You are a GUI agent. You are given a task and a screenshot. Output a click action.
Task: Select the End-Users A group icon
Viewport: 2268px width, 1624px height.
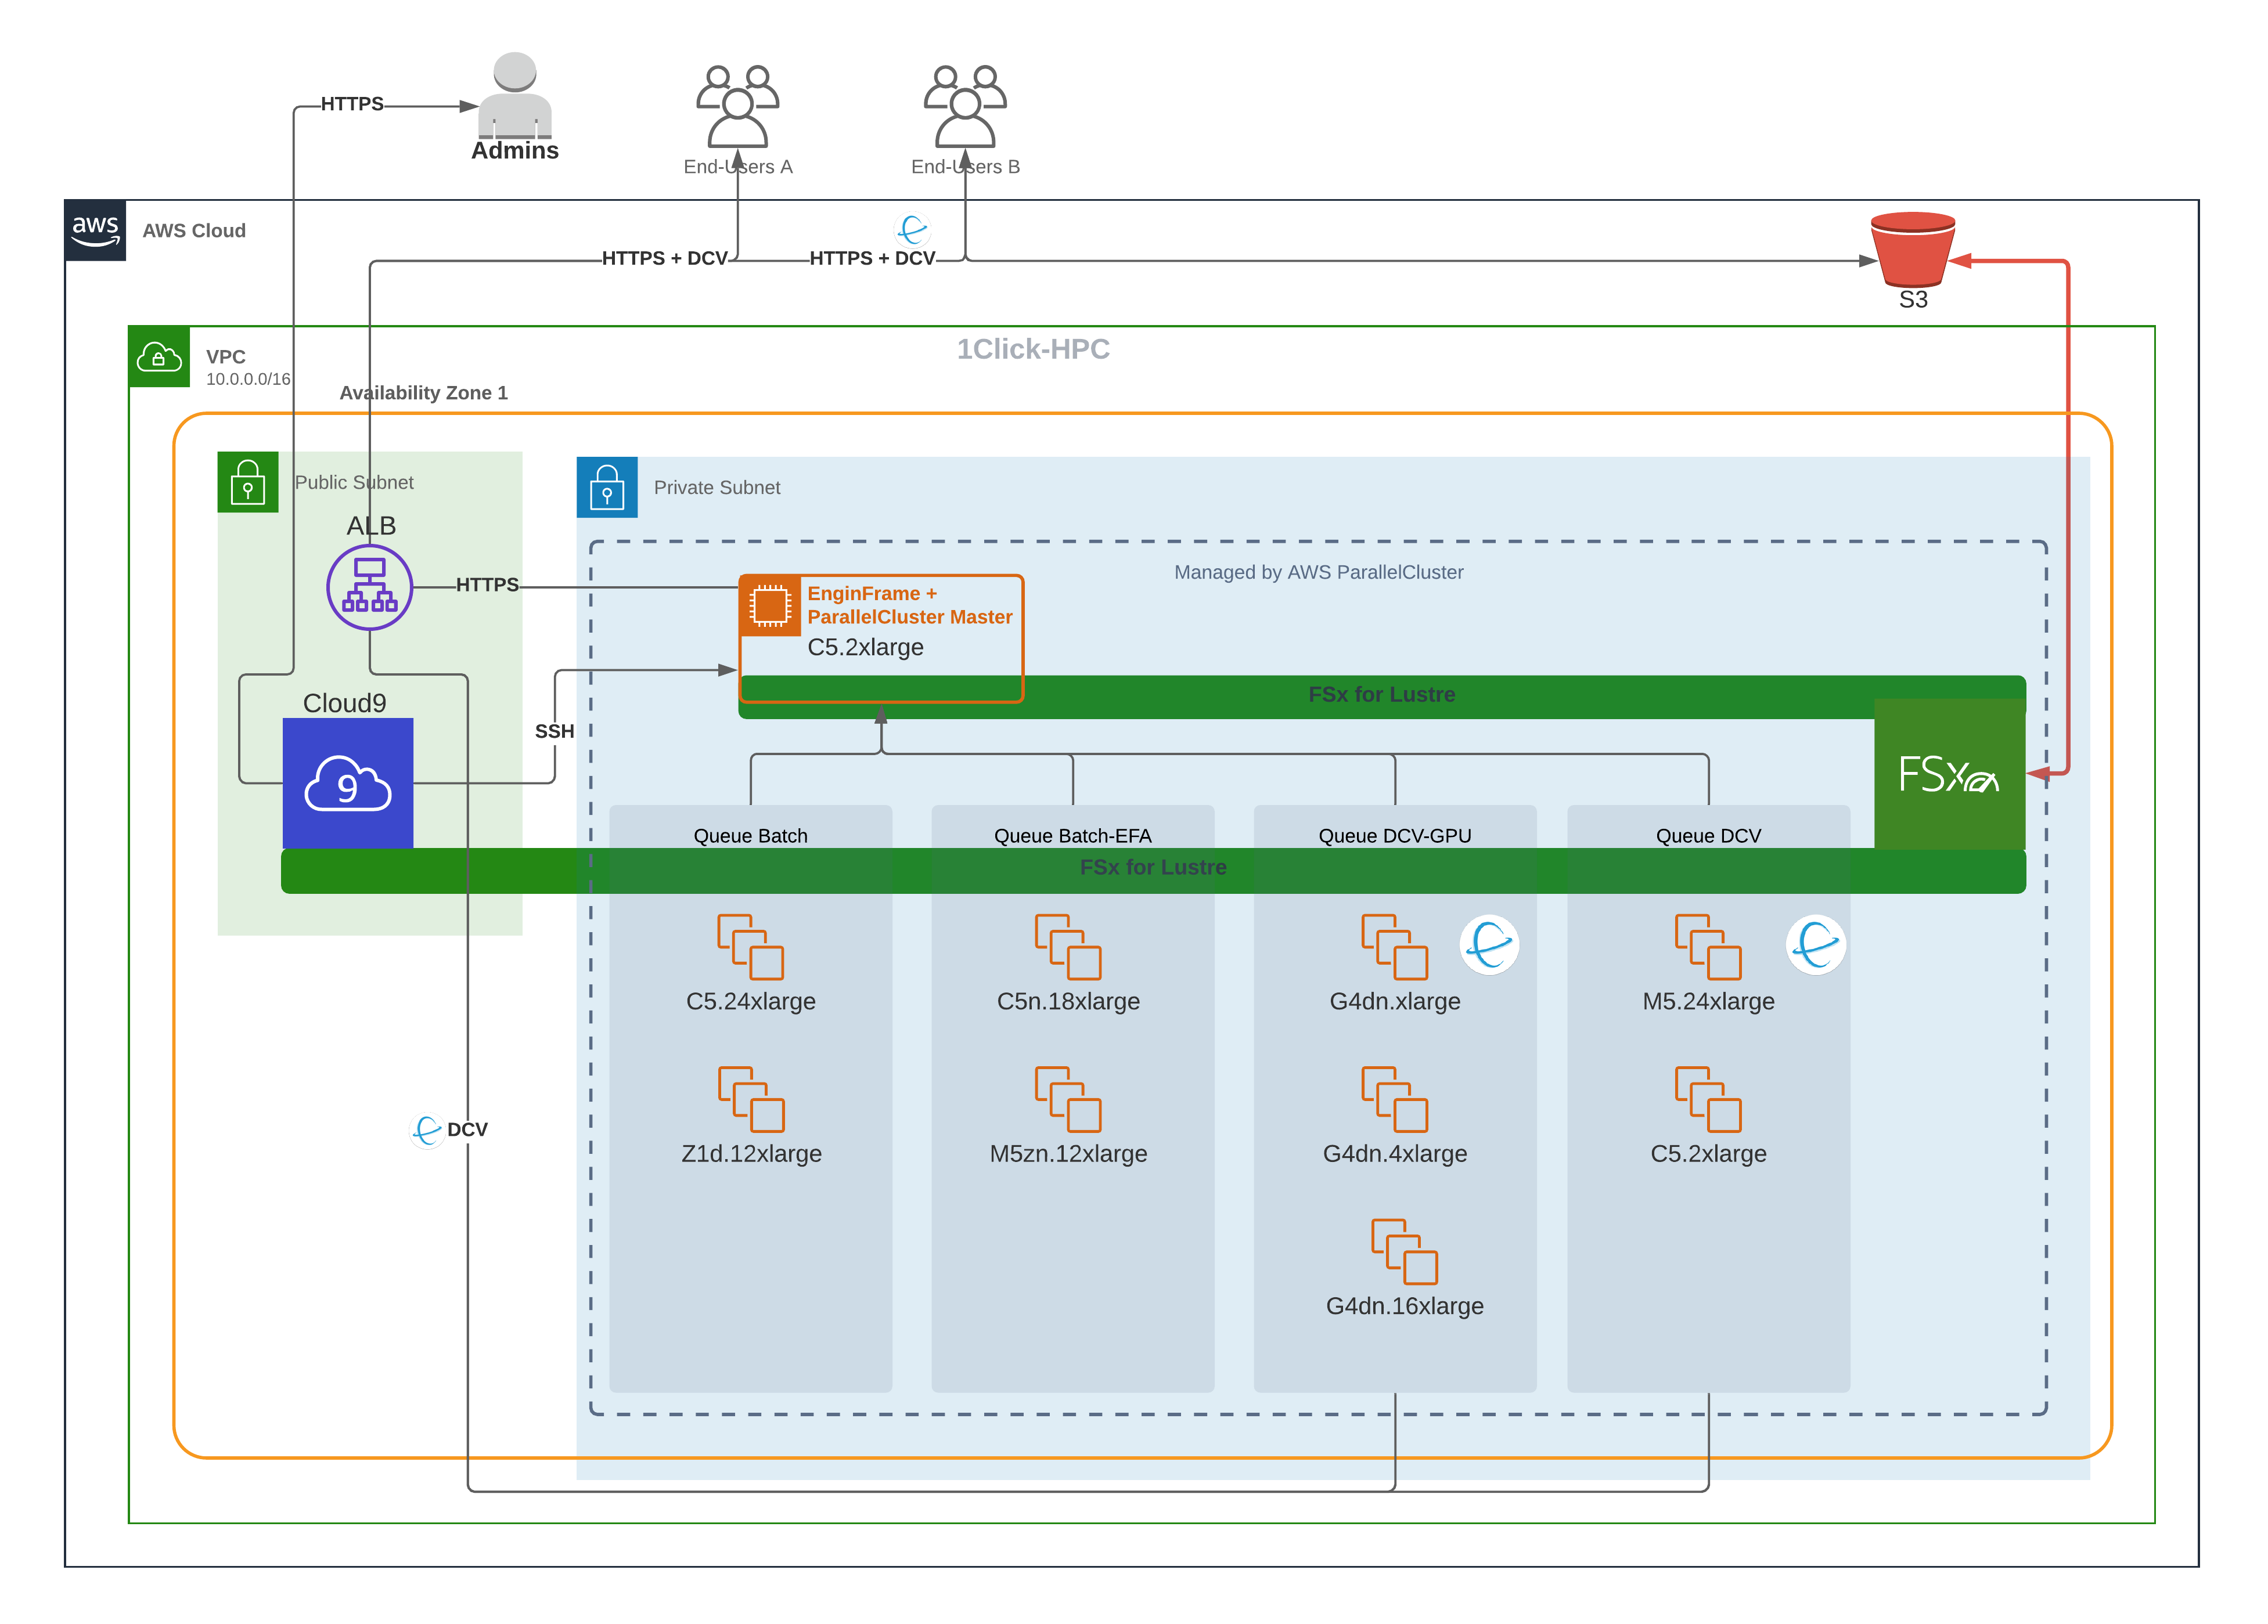click(737, 106)
